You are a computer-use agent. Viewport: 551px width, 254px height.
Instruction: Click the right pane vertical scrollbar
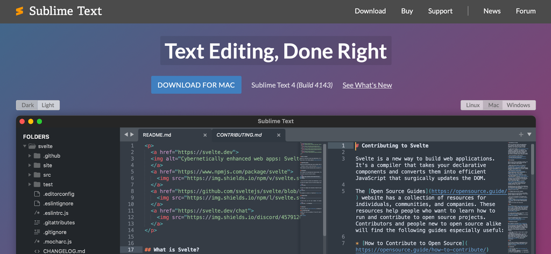[533, 159]
